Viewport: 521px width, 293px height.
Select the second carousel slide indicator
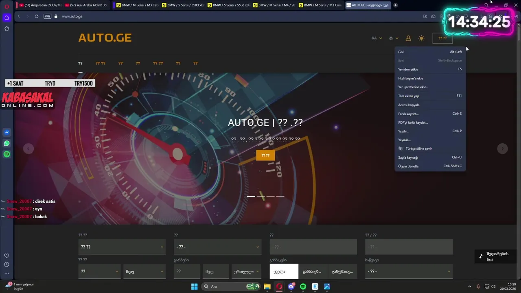coord(260,197)
